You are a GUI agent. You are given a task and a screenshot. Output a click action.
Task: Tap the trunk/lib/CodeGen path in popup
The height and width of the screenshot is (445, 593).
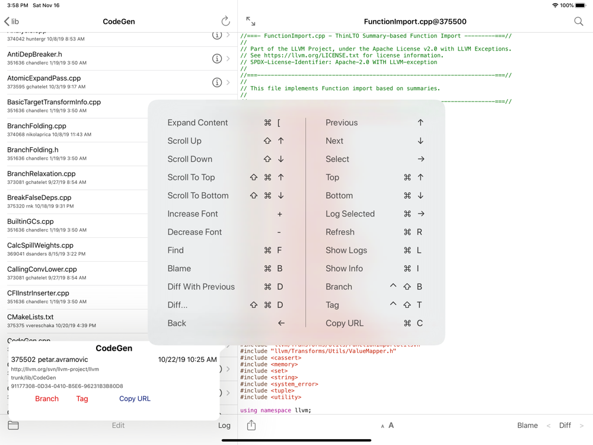point(33,377)
